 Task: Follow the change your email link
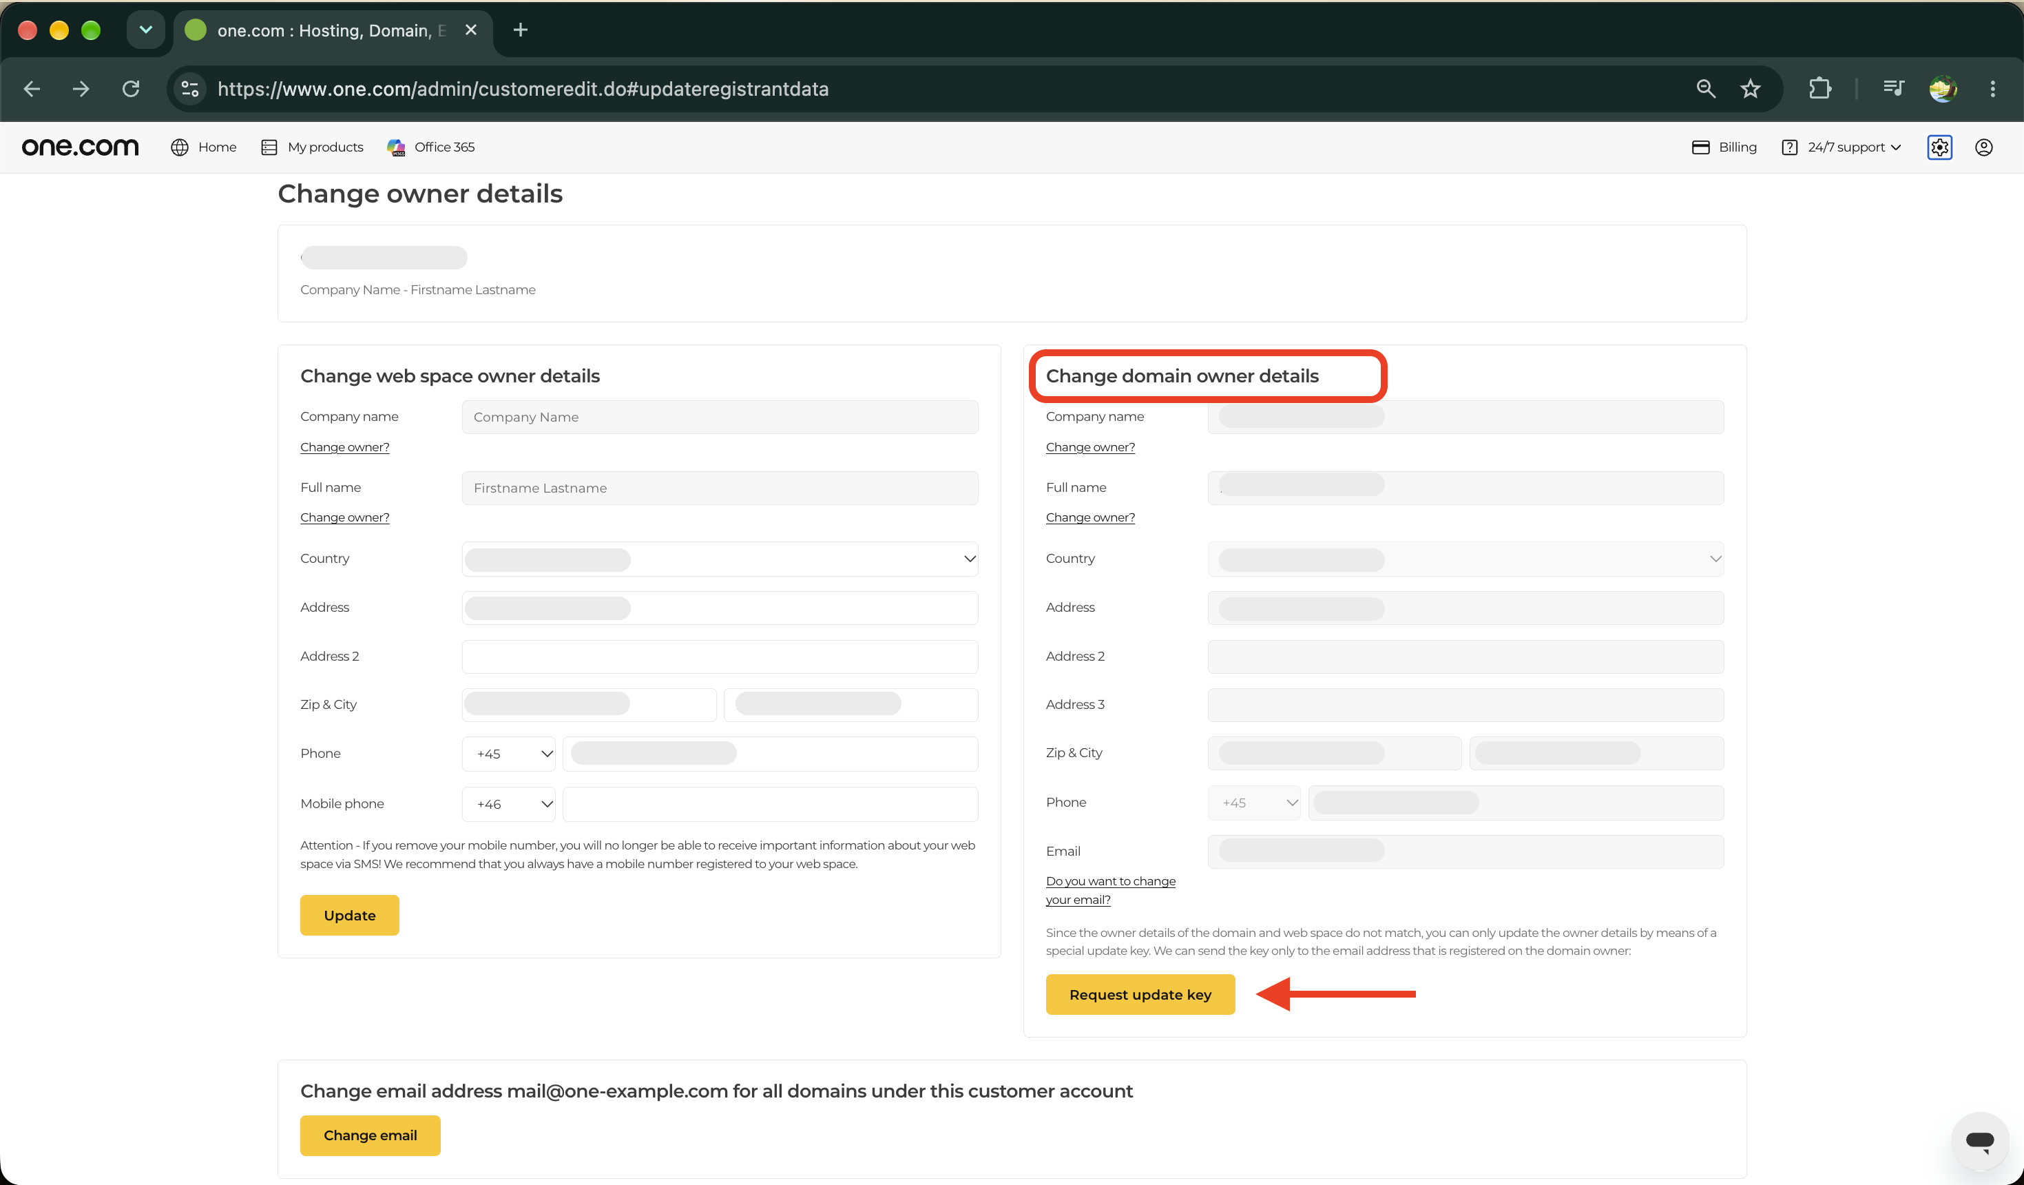tap(1110, 890)
